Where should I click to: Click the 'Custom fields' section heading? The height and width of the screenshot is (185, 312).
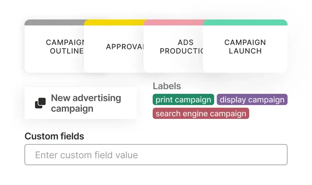pos(55,136)
